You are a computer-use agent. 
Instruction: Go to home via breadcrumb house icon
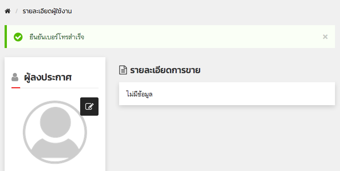[8, 11]
